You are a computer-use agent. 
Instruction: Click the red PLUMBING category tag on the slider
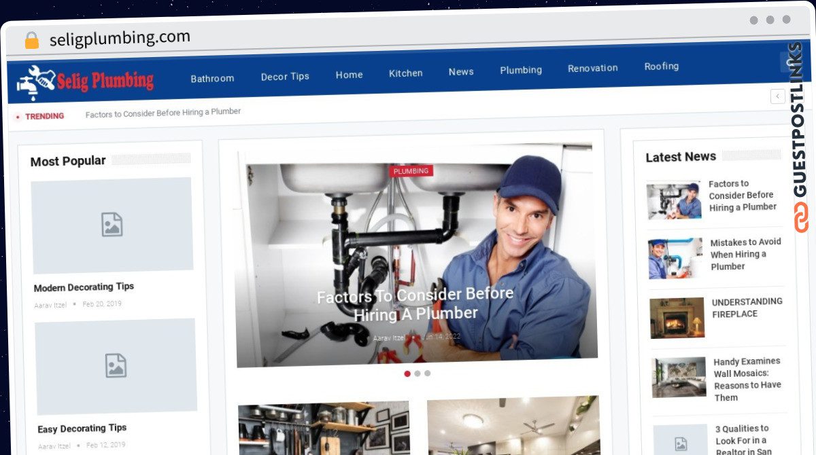[x=411, y=171]
